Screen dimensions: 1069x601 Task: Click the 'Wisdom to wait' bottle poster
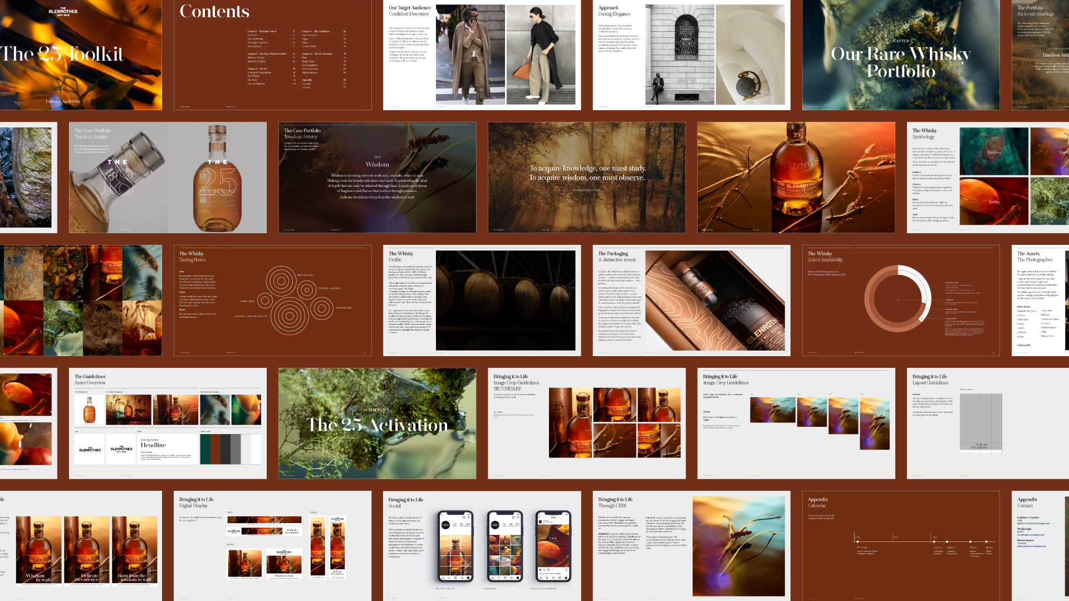tap(39, 551)
